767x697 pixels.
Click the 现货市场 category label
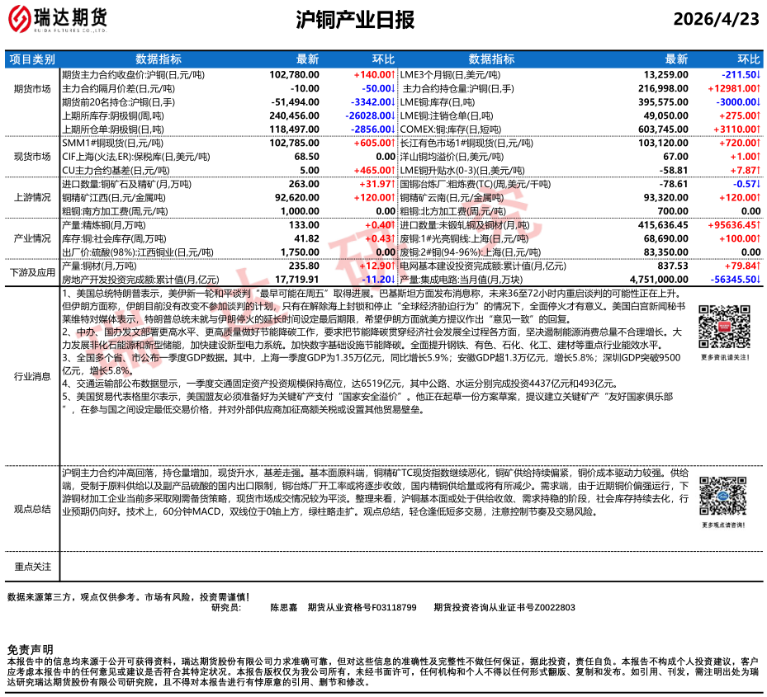click(32, 156)
